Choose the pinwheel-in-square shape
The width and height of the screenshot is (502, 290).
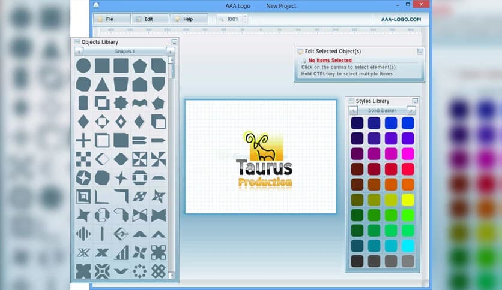tap(139, 159)
